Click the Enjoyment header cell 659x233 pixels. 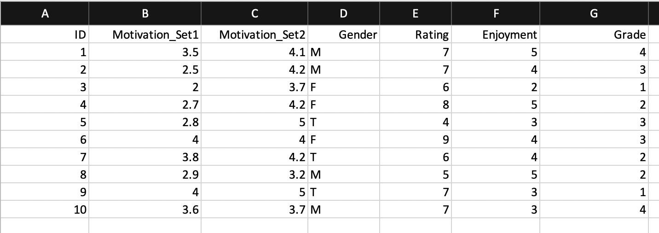[x=495, y=35]
